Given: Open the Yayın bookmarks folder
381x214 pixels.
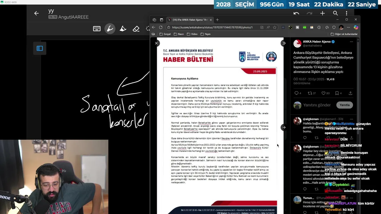Looking at the screenshot, I should click(205, 34).
